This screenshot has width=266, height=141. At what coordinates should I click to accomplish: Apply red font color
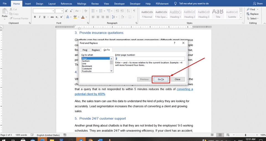[83, 17]
